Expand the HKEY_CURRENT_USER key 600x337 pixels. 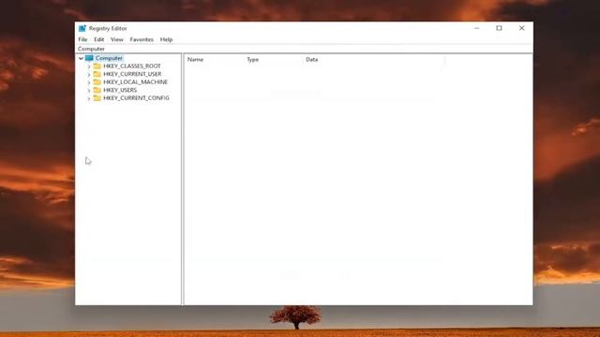89,75
